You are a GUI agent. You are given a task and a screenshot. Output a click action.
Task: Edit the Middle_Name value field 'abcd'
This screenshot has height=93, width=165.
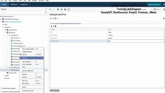tap(136, 41)
